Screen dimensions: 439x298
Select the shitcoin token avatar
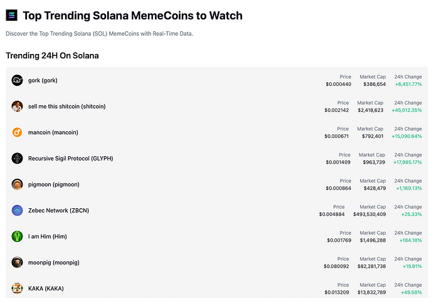pos(17,107)
